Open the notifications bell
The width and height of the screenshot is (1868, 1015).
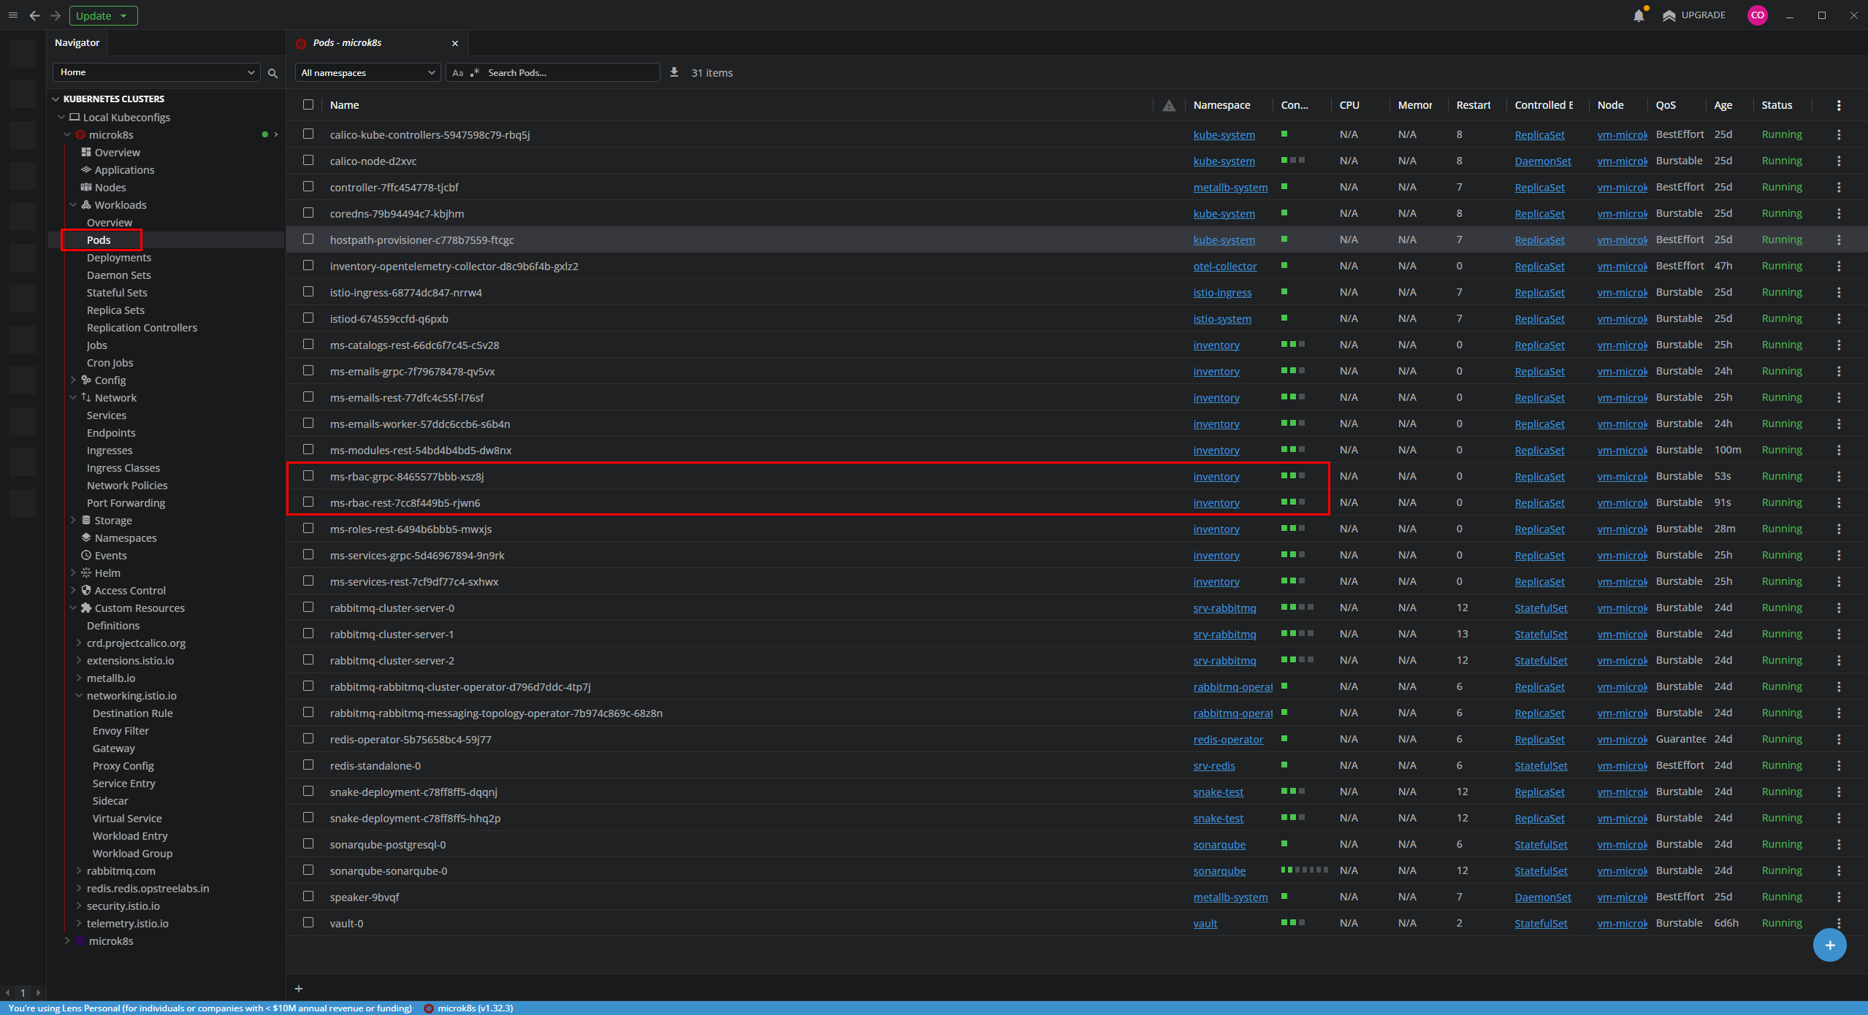click(1639, 15)
